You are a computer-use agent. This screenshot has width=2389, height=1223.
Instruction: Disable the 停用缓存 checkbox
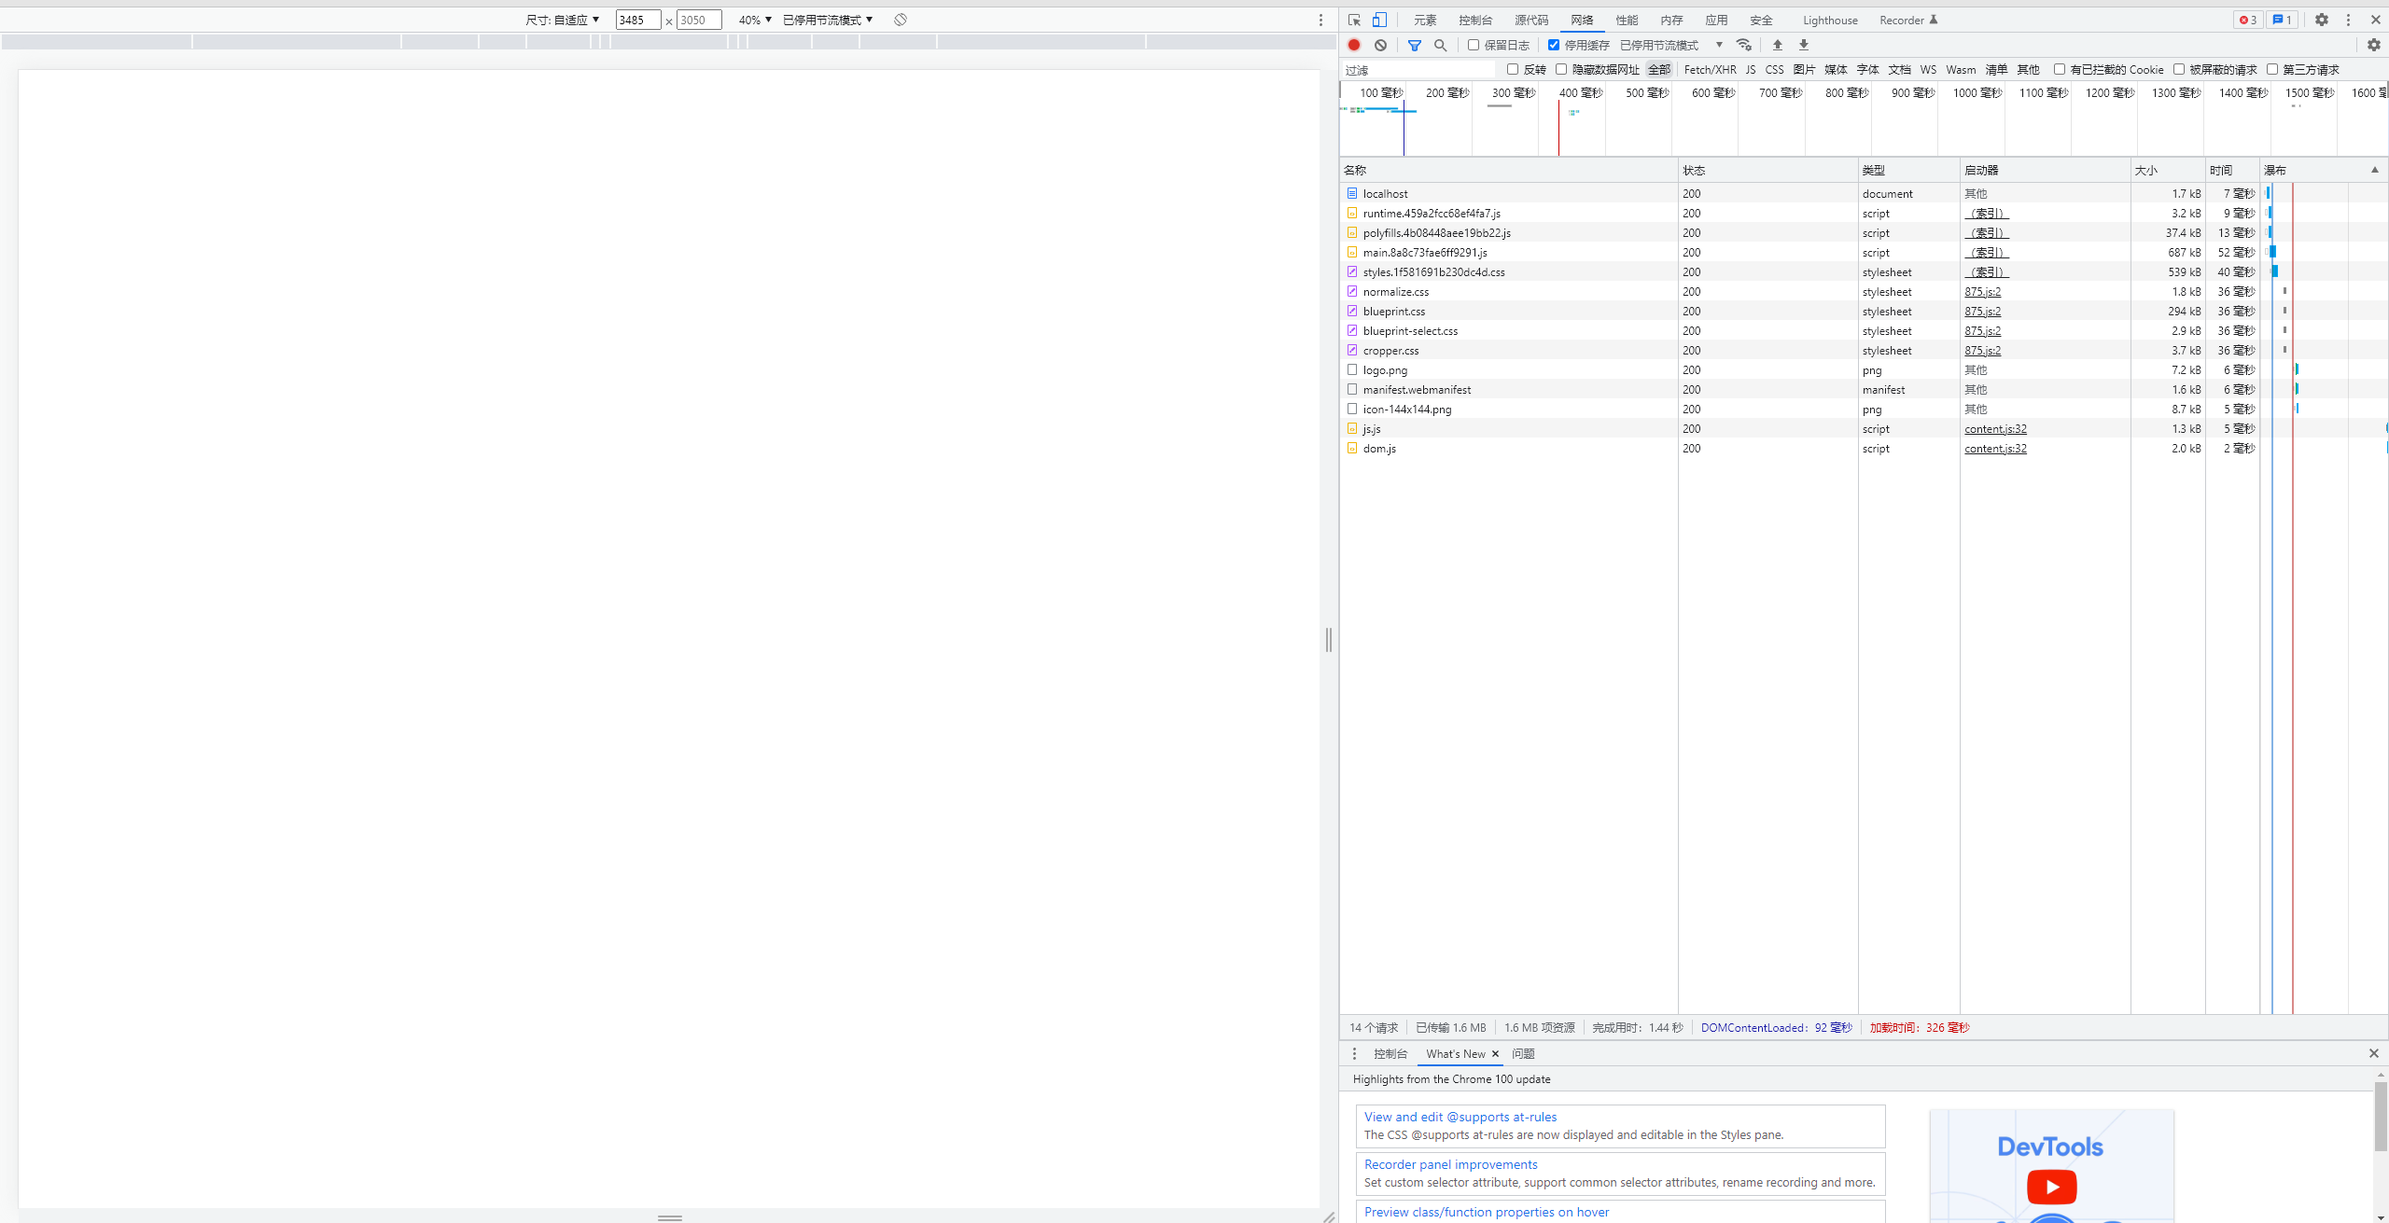[1554, 44]
